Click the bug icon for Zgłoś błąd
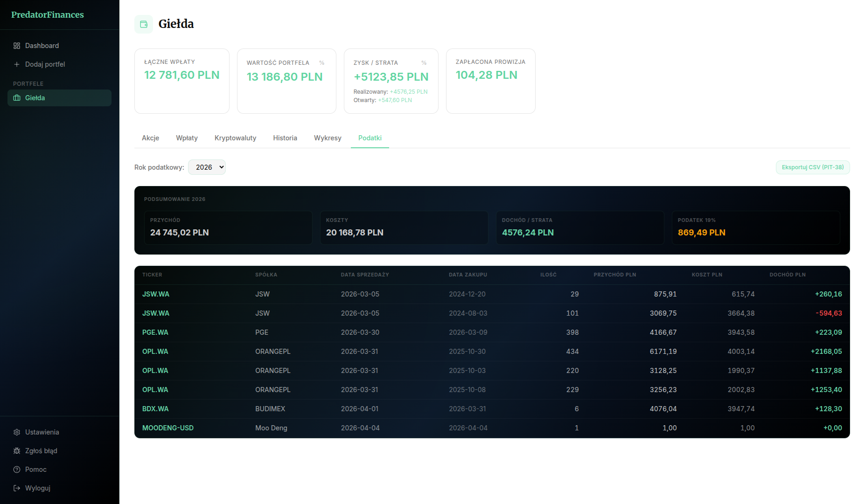Screen dimensions: 865x504 click(17, 451)
